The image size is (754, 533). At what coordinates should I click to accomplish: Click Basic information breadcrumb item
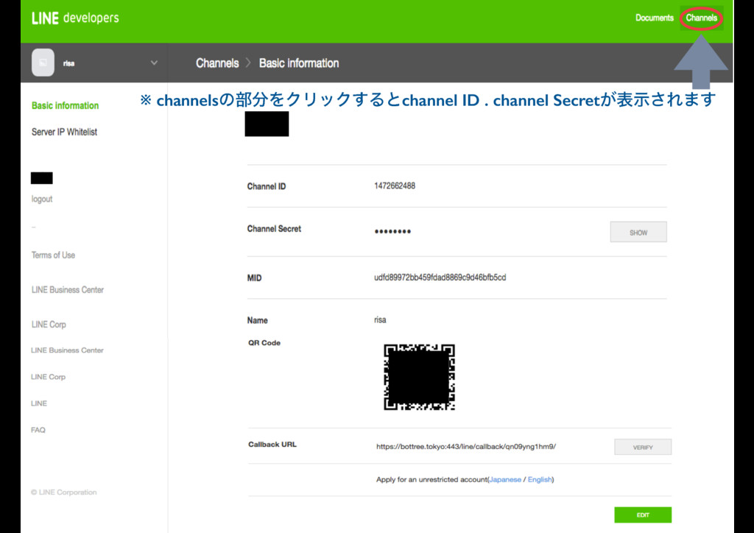pyautogui.click(x=299, y=63)
